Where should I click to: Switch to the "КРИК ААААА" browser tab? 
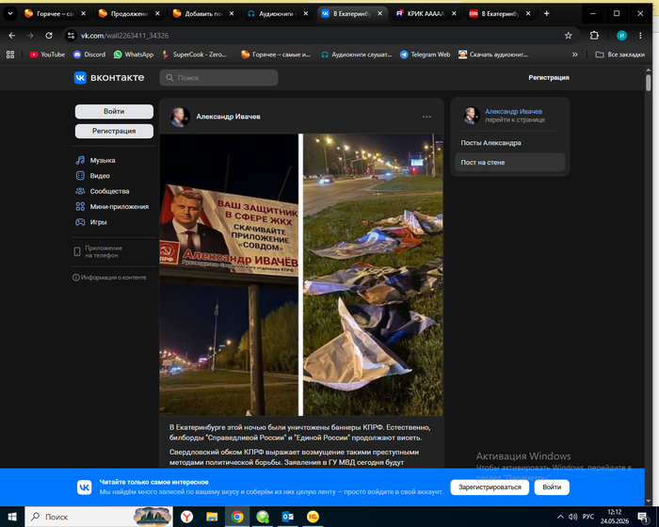[x=426, y=13]
